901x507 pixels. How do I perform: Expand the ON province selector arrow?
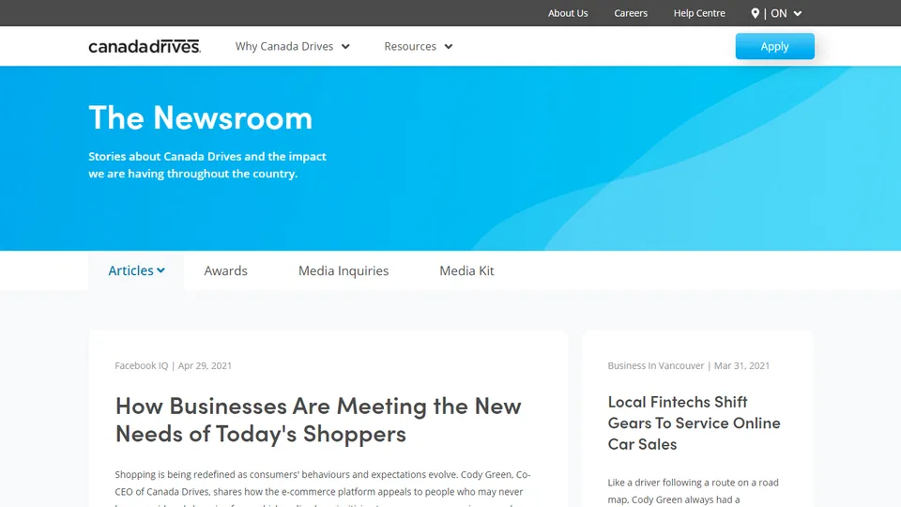tap(798, 14)
